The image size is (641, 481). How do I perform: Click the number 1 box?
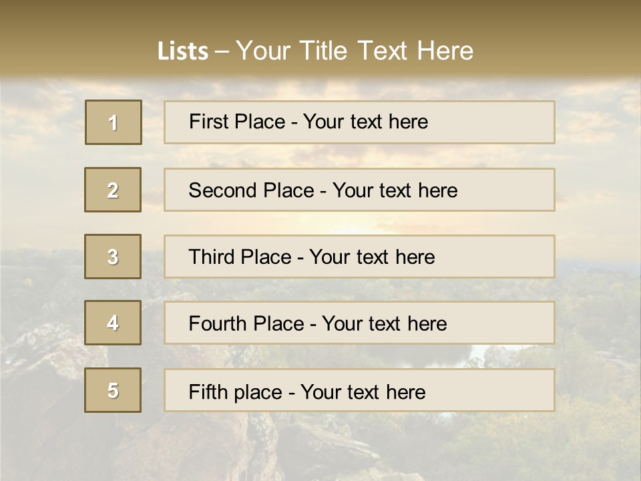coord(114,122)
